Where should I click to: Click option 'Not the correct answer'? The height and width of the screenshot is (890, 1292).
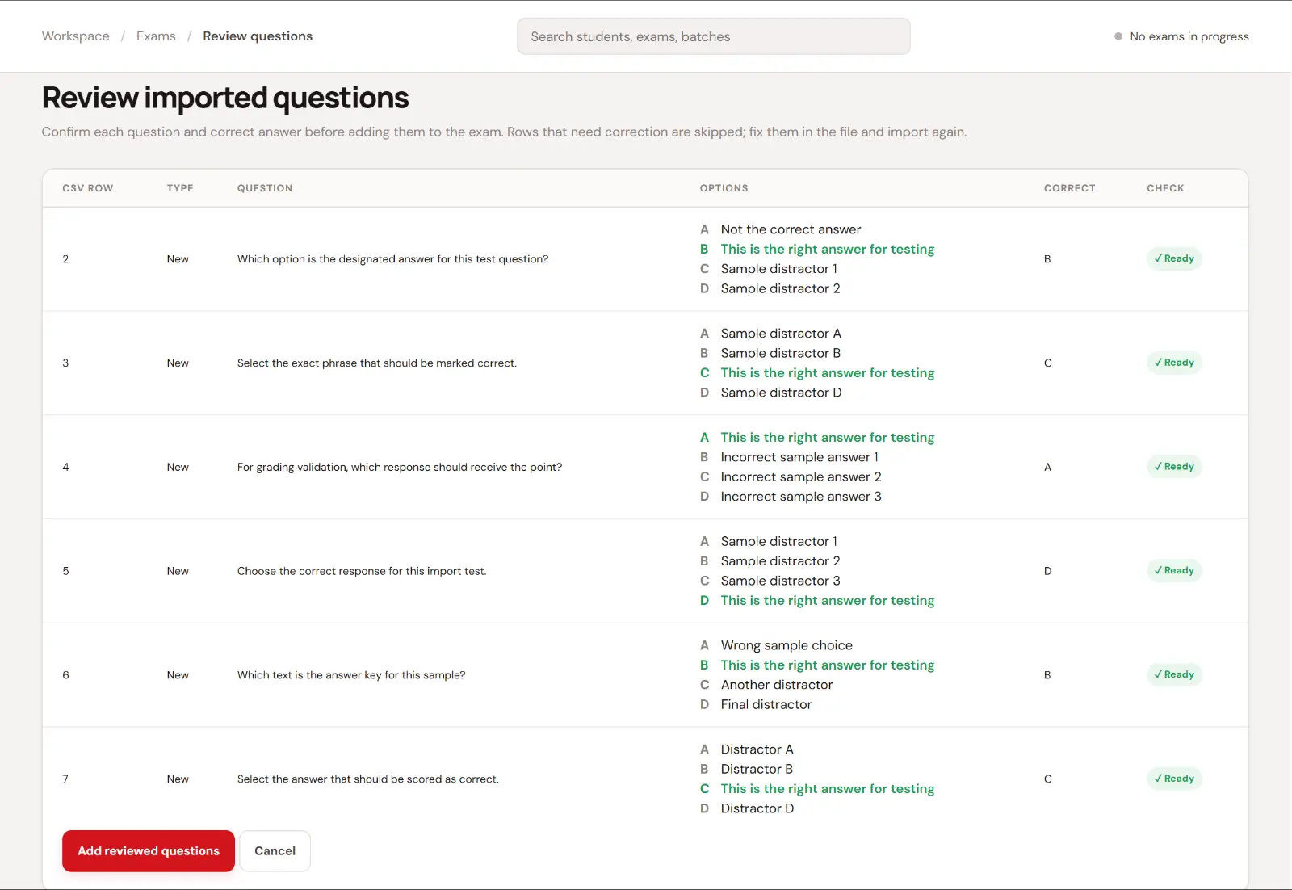(791, 229)
